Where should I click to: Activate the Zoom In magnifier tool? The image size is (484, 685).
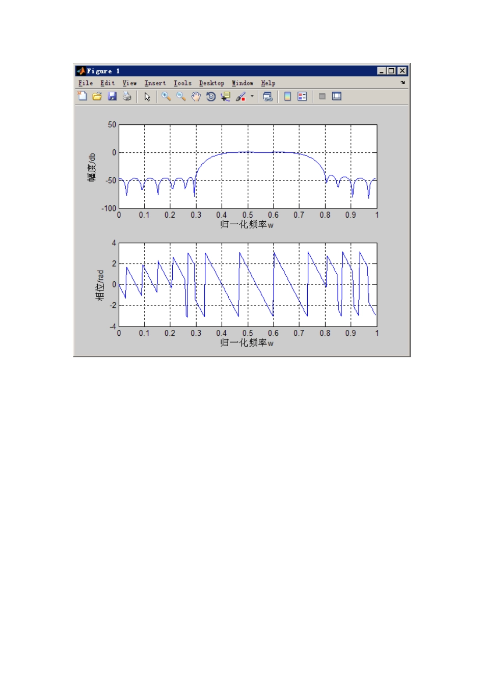coord(166,96)
